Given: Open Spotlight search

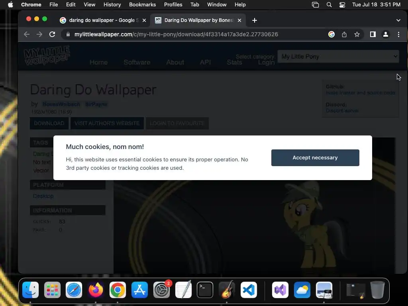Looking at the screenshot, I should click(x=329, y=5).
